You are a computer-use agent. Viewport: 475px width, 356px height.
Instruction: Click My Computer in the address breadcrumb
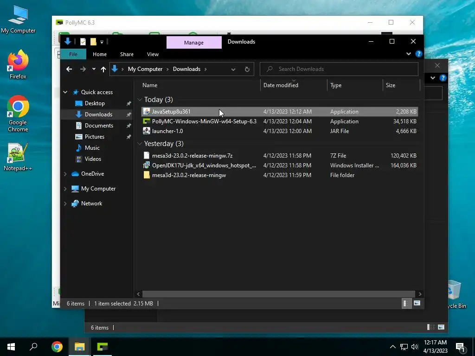tap(145, 69)
